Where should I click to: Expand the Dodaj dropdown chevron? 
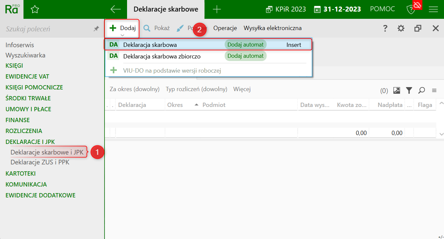coord(122,35)
